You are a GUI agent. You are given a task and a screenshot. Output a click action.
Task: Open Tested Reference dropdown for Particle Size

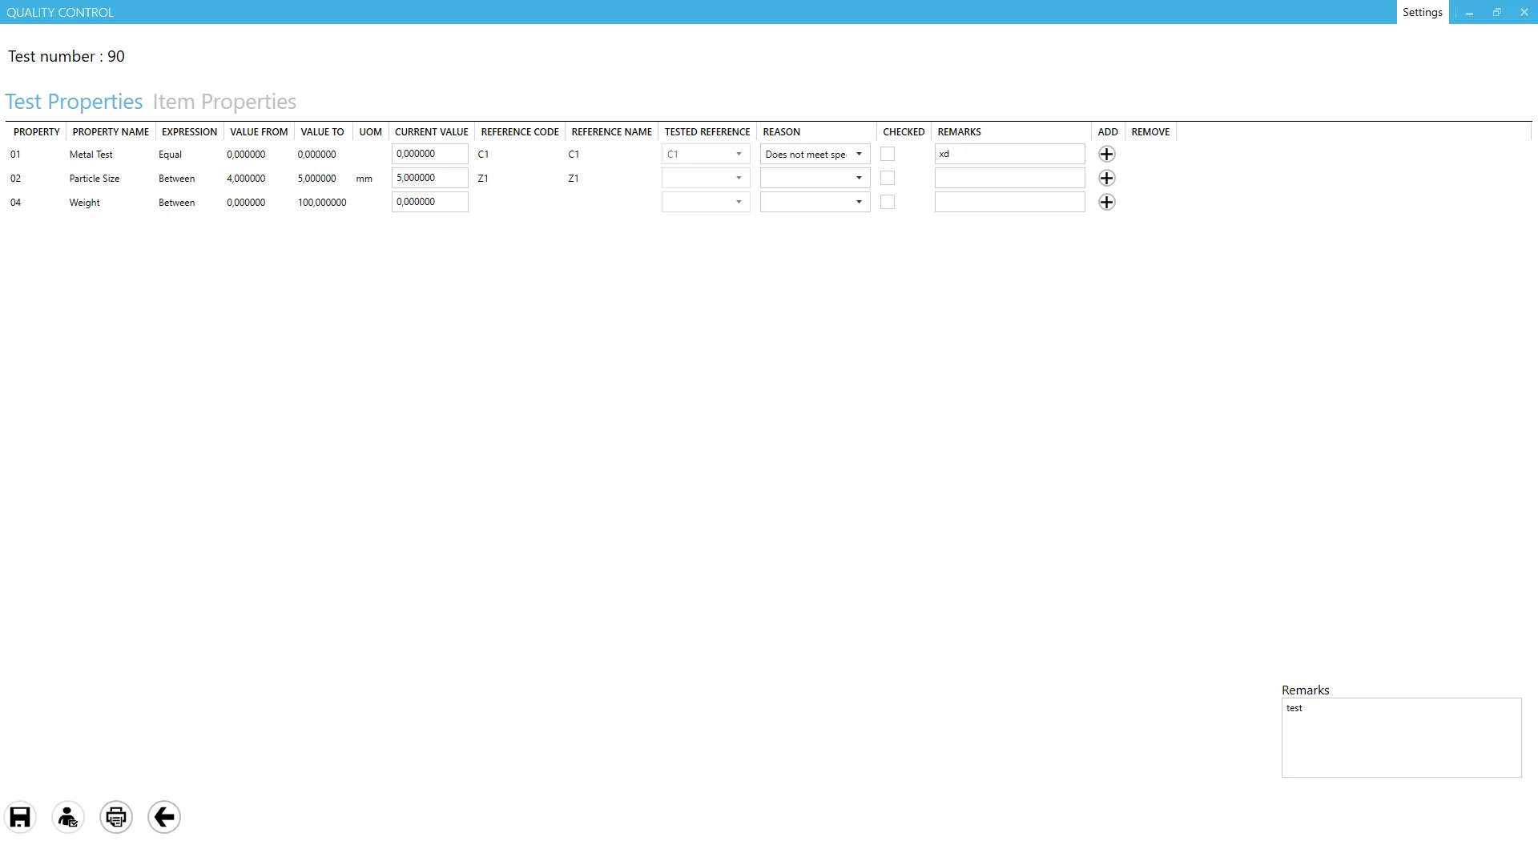(706, 178)
